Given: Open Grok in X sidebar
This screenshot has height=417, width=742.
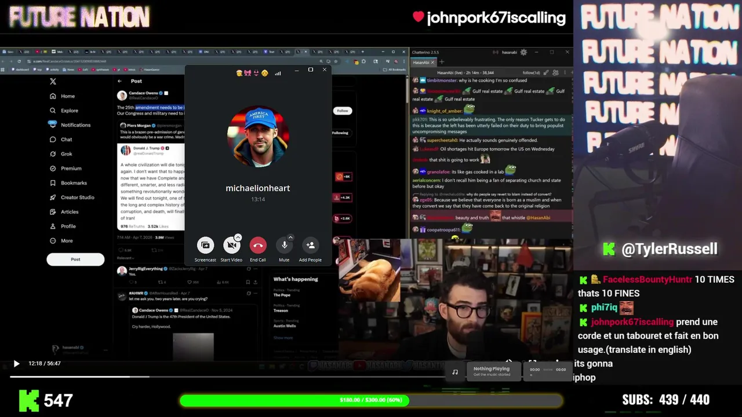Looking at the screenshot, I should pyautogui.click(x=61, y=154).
